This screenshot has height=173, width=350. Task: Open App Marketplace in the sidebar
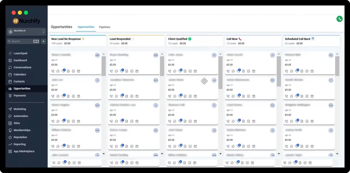[24, 151]
